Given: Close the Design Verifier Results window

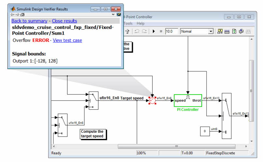Looking at the screenshot, I should click(x=116, y=9).
